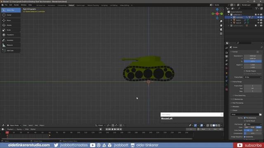Jump to the timeline end frame
Viewport: 264px width, 148px height.
click(x=120, y=129)
